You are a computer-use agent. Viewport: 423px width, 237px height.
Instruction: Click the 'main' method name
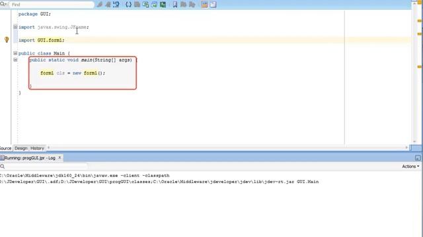pos(87,60)
